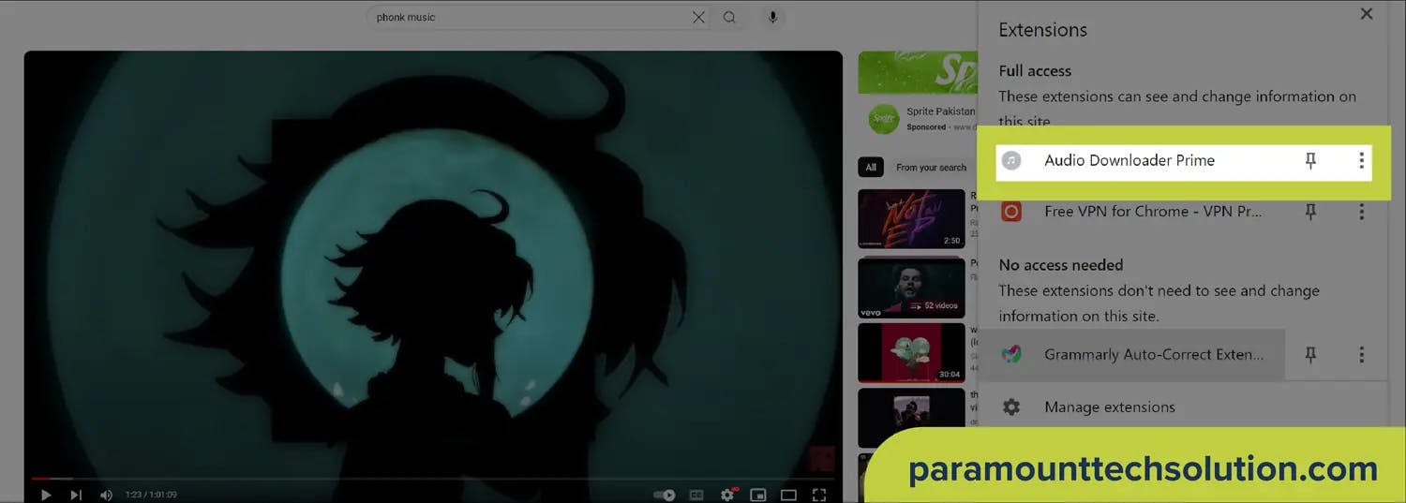Click the Sprite green ad banner

click(917, 72)
